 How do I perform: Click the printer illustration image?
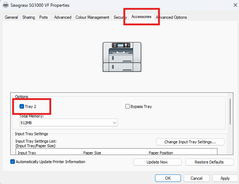point(122,57)
